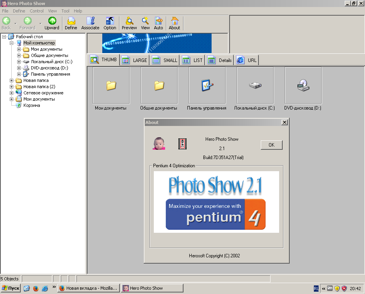Expand the Новая папка (2) tree node
The image size is (365, 294).
[12, 87]
